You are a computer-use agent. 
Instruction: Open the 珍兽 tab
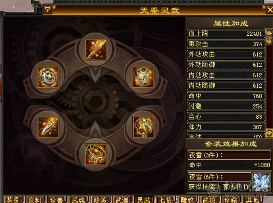[x=56, y=200]
